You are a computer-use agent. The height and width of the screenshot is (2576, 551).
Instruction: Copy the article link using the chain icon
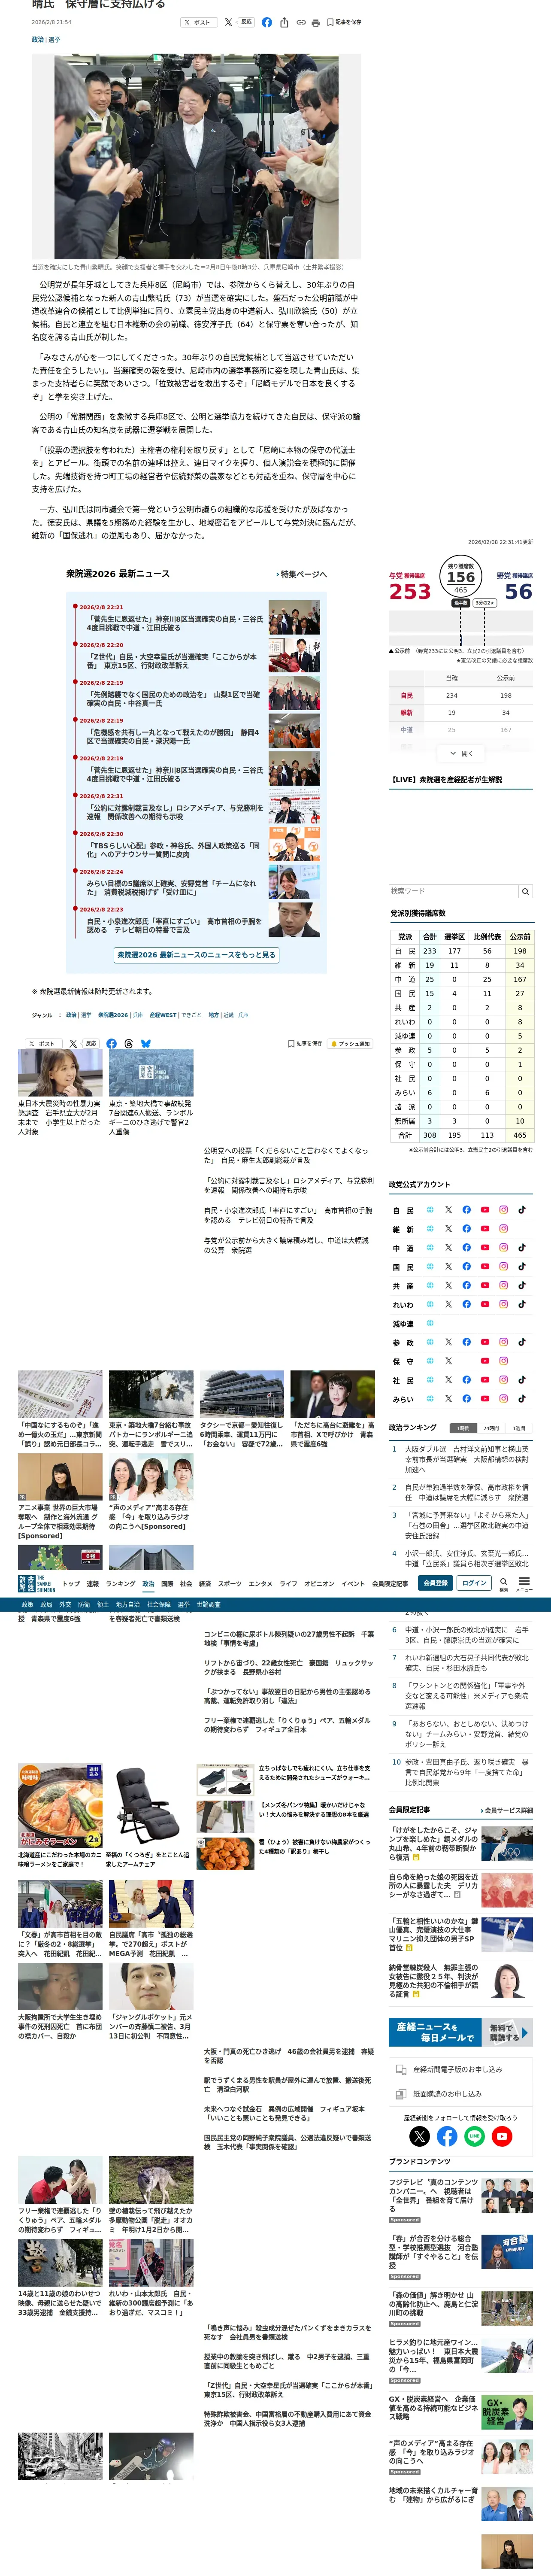pyautogui.click(x=300, y=22)
